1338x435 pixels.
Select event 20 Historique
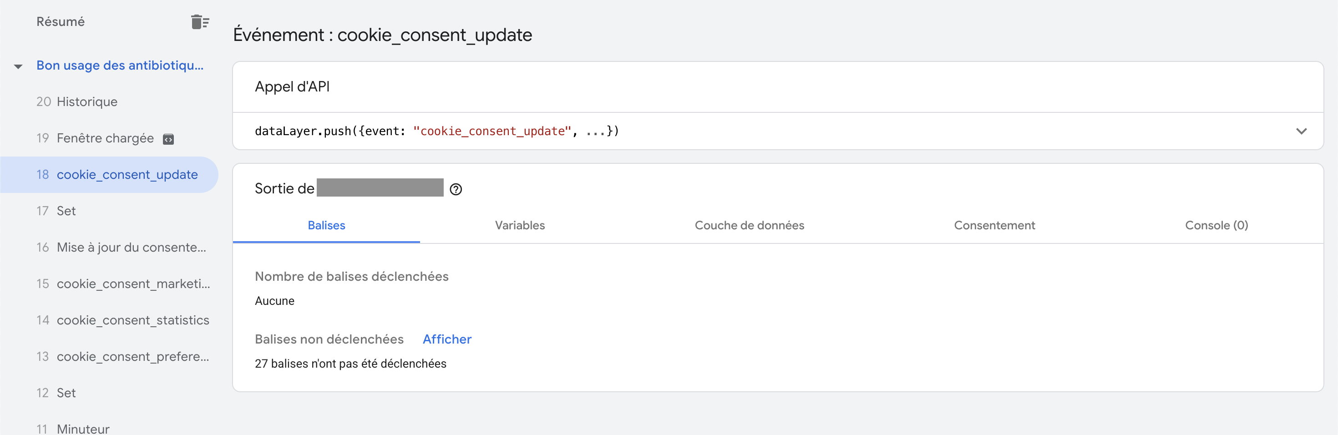pyautogui.click(x=87, y=102)
